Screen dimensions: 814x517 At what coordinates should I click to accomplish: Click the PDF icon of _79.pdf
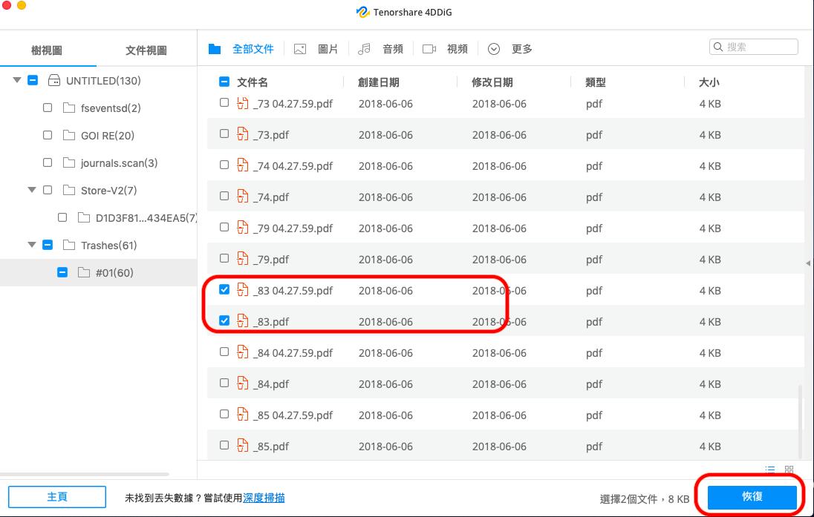(x=242, y=259)
